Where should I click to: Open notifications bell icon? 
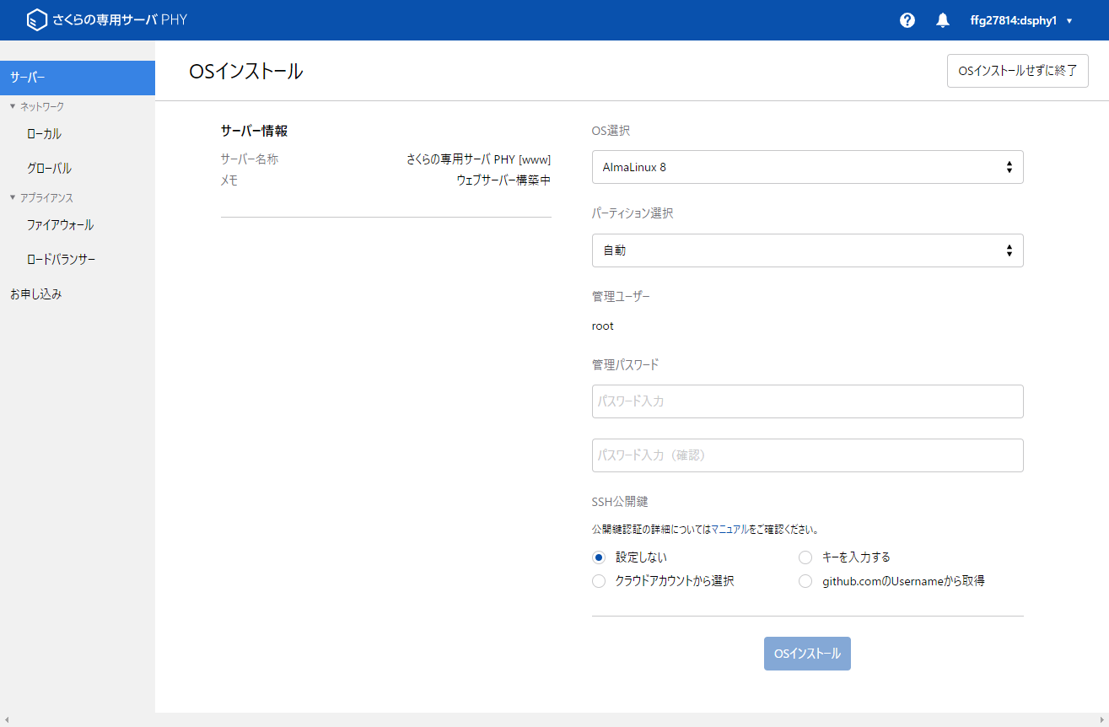943,20
